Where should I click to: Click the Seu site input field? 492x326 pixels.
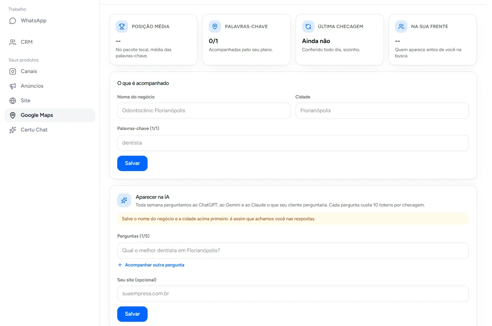(293, 294)
